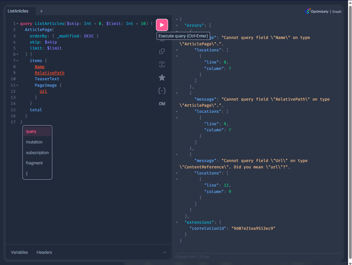This screenshot has height=265, width=352.
Task: Collapse the "errors" array in the response
Action: 177,26
